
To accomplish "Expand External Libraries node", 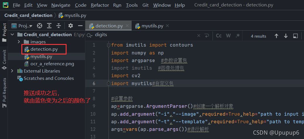I will coord(12,71).
